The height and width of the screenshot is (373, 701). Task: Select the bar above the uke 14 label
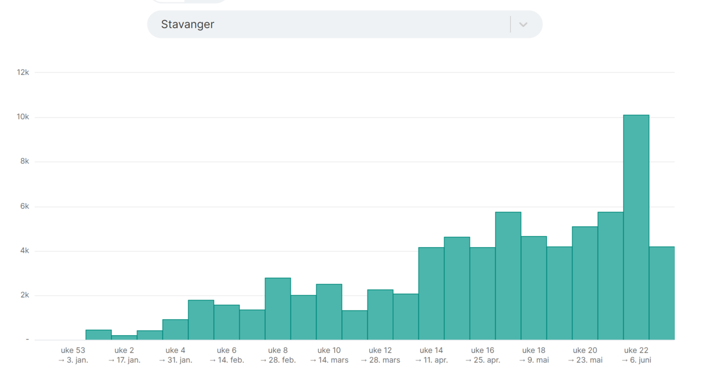coord(431,293)
